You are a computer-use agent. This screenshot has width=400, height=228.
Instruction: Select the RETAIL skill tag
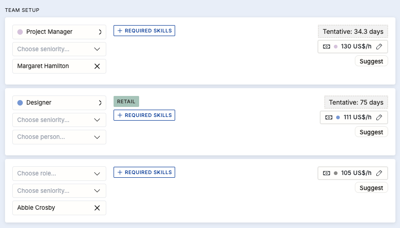click(x=126, y=101)
